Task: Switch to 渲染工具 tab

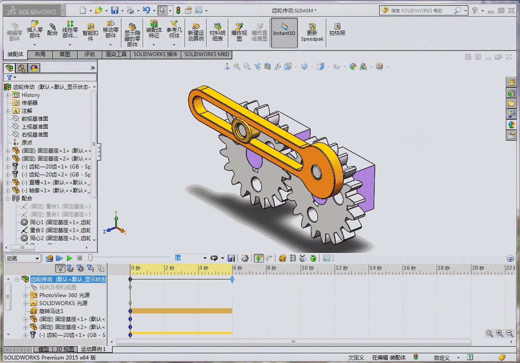Action: [x=116, y=54]
